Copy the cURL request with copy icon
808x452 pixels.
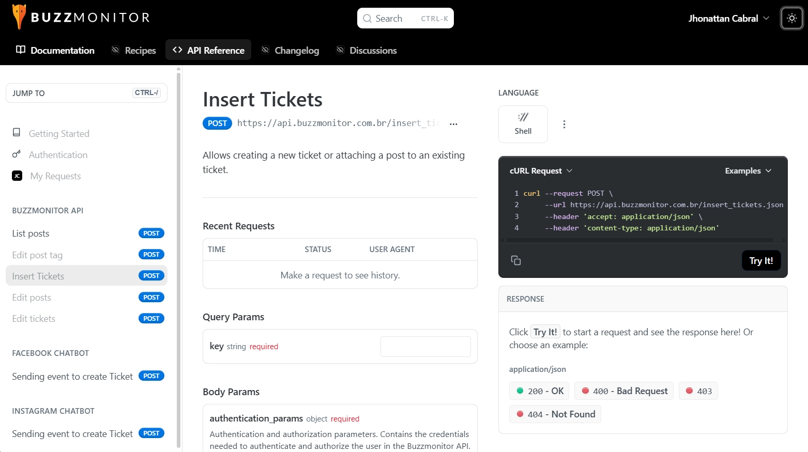pyautogui.click(x=516, y=260)
